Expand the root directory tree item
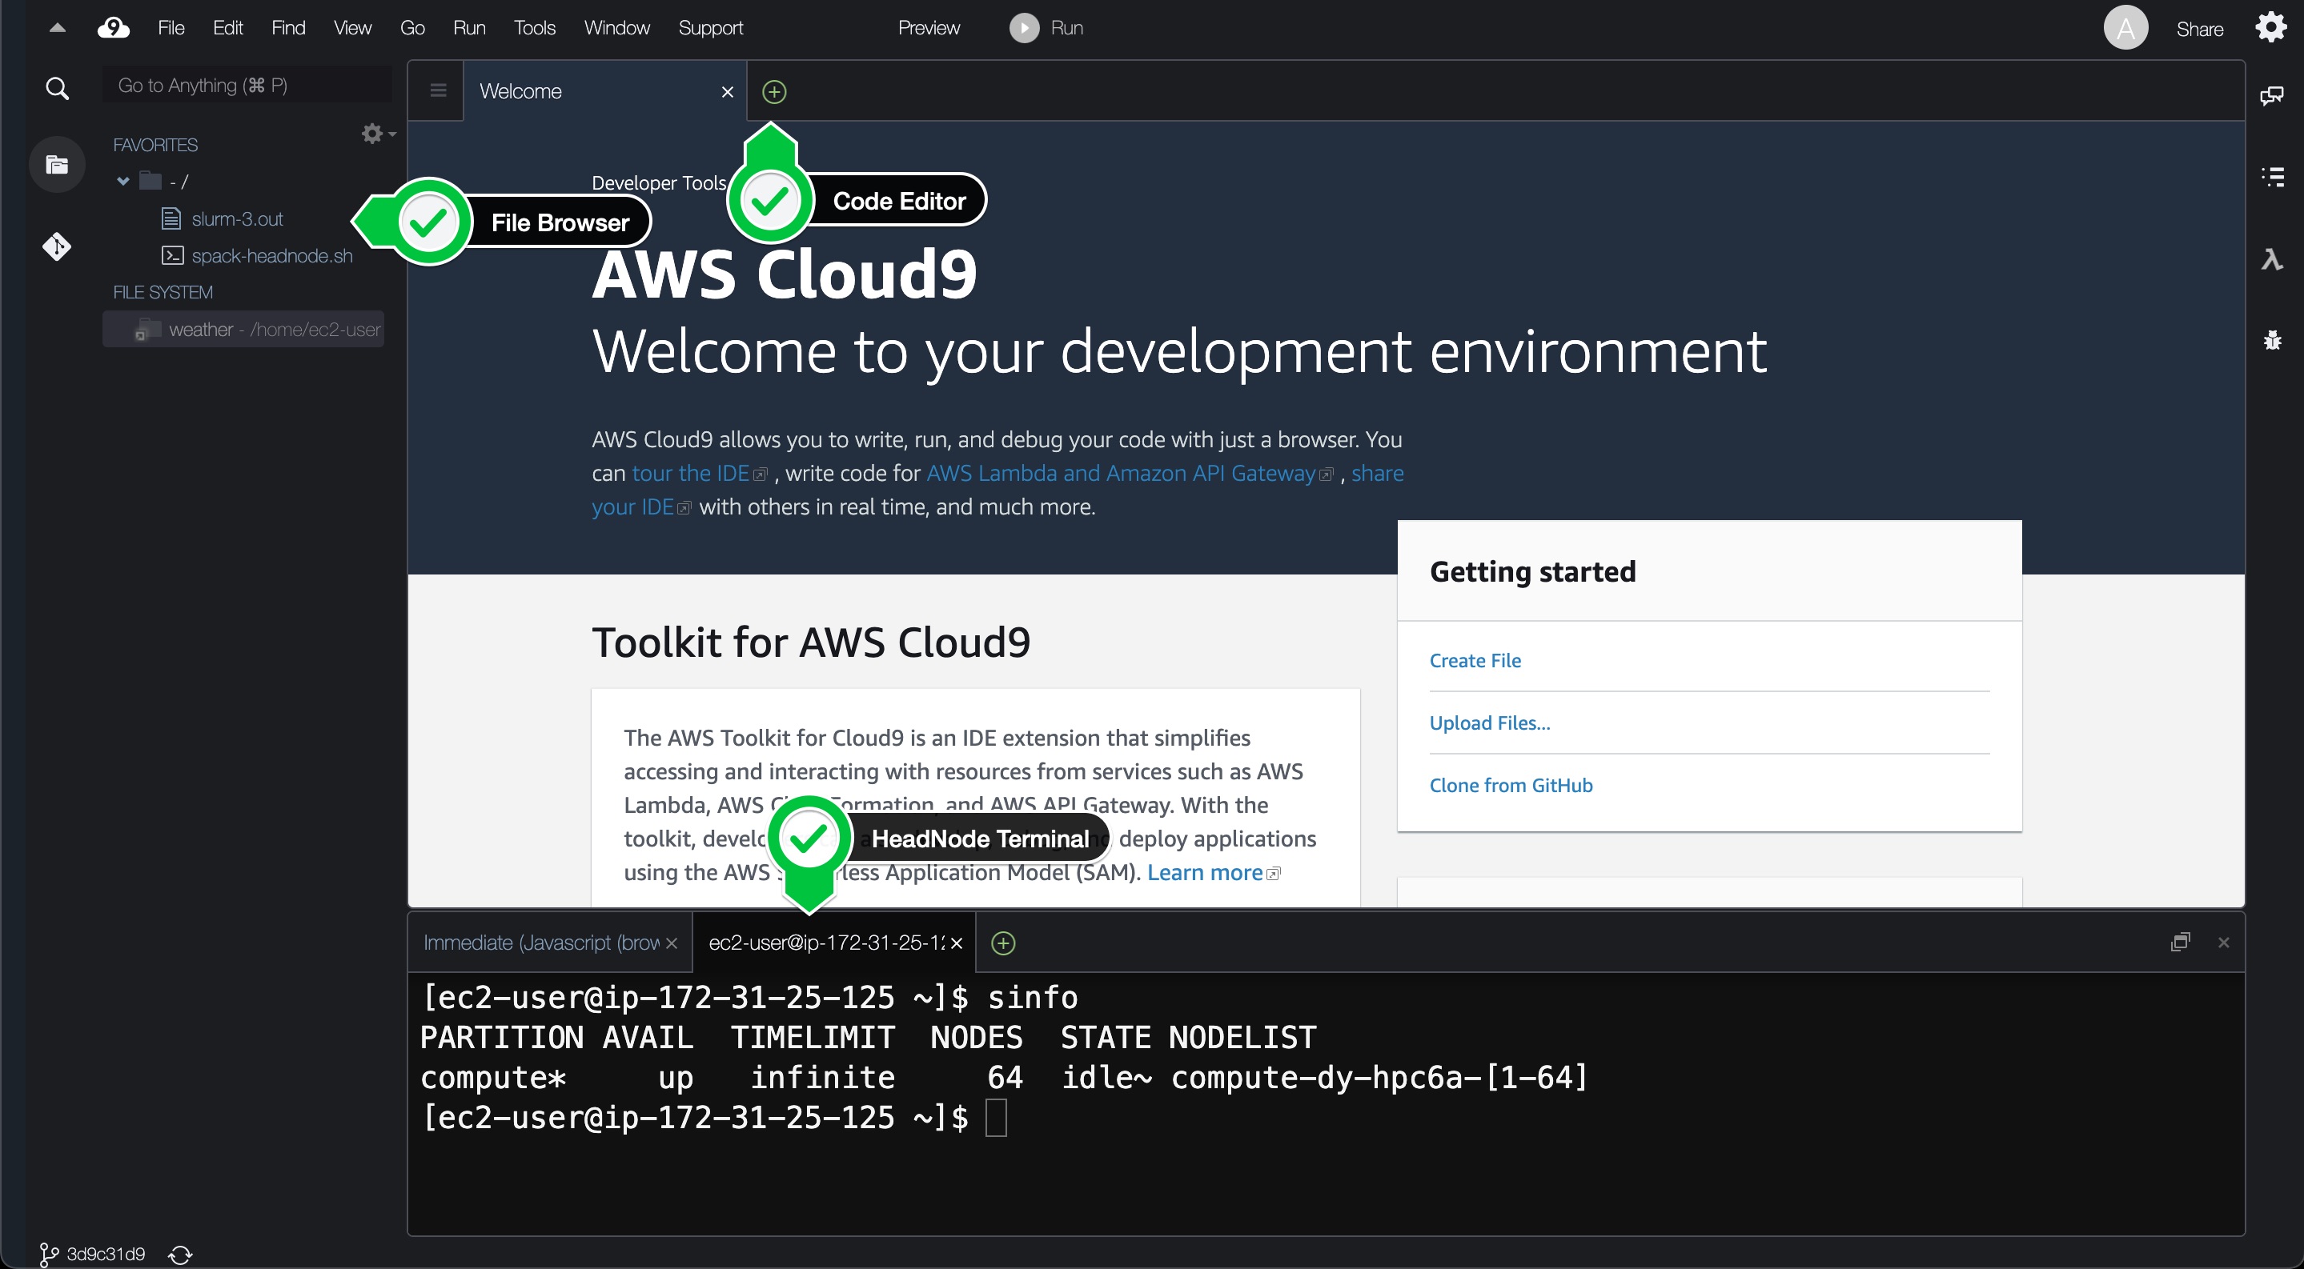This screenshot has width=2304, height=1269. pyautogui.click(x=126, y=182)
